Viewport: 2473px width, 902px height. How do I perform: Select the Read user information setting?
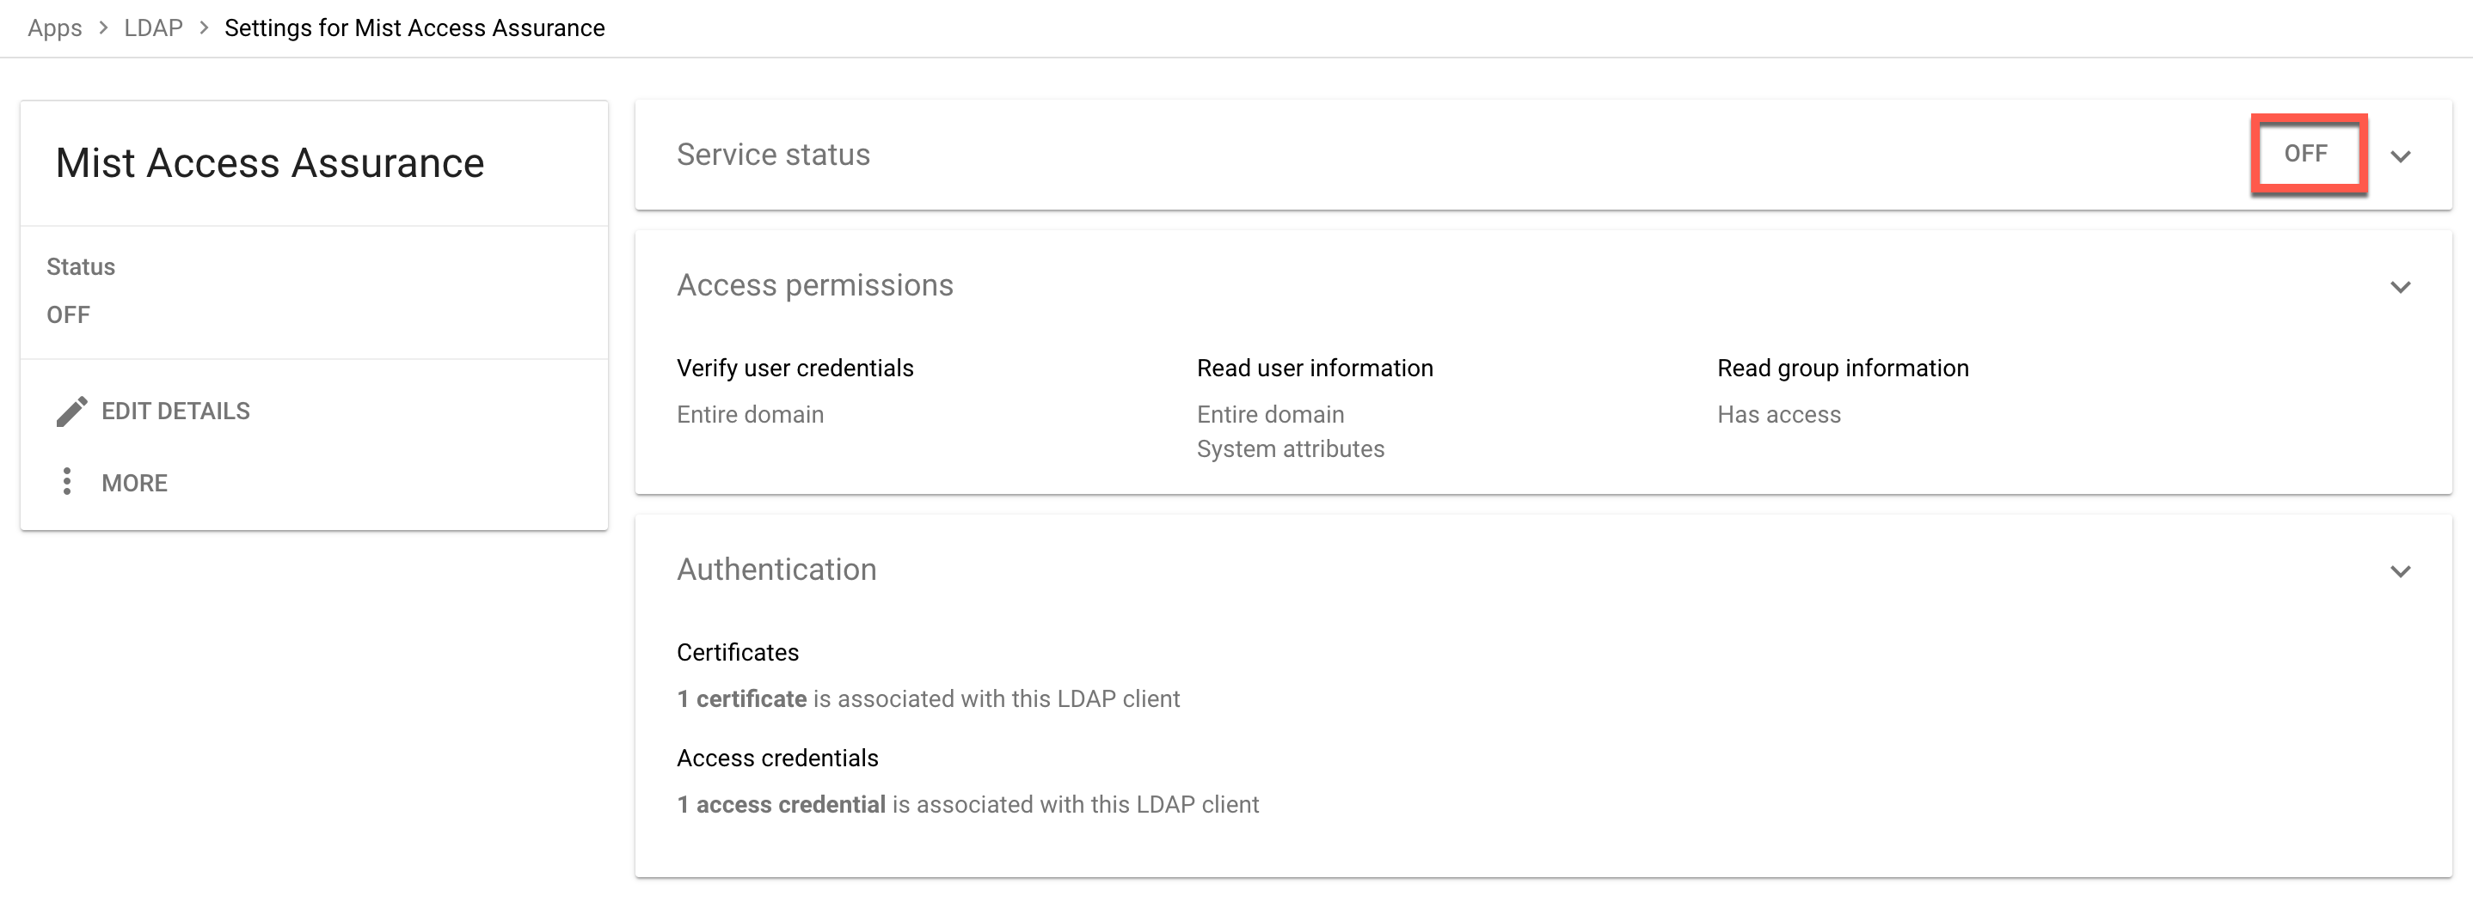1314,369
